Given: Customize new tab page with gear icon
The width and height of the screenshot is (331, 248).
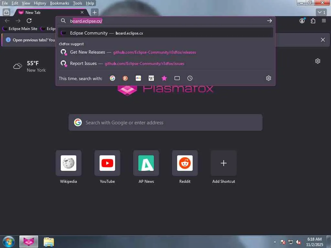Looking at the screenshot, I should point(318,61).
